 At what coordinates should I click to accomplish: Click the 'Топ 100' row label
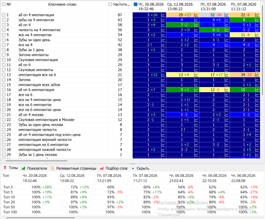coord(10,212)
